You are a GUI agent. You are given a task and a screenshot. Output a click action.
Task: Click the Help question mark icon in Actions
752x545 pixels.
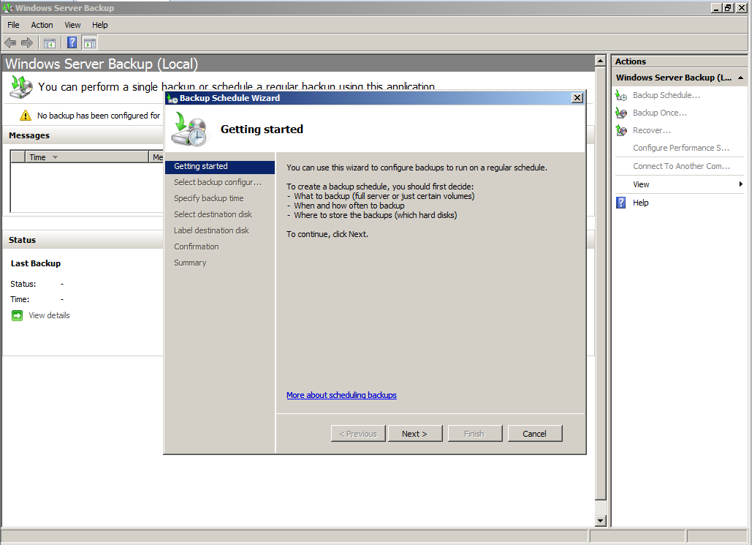621,203
